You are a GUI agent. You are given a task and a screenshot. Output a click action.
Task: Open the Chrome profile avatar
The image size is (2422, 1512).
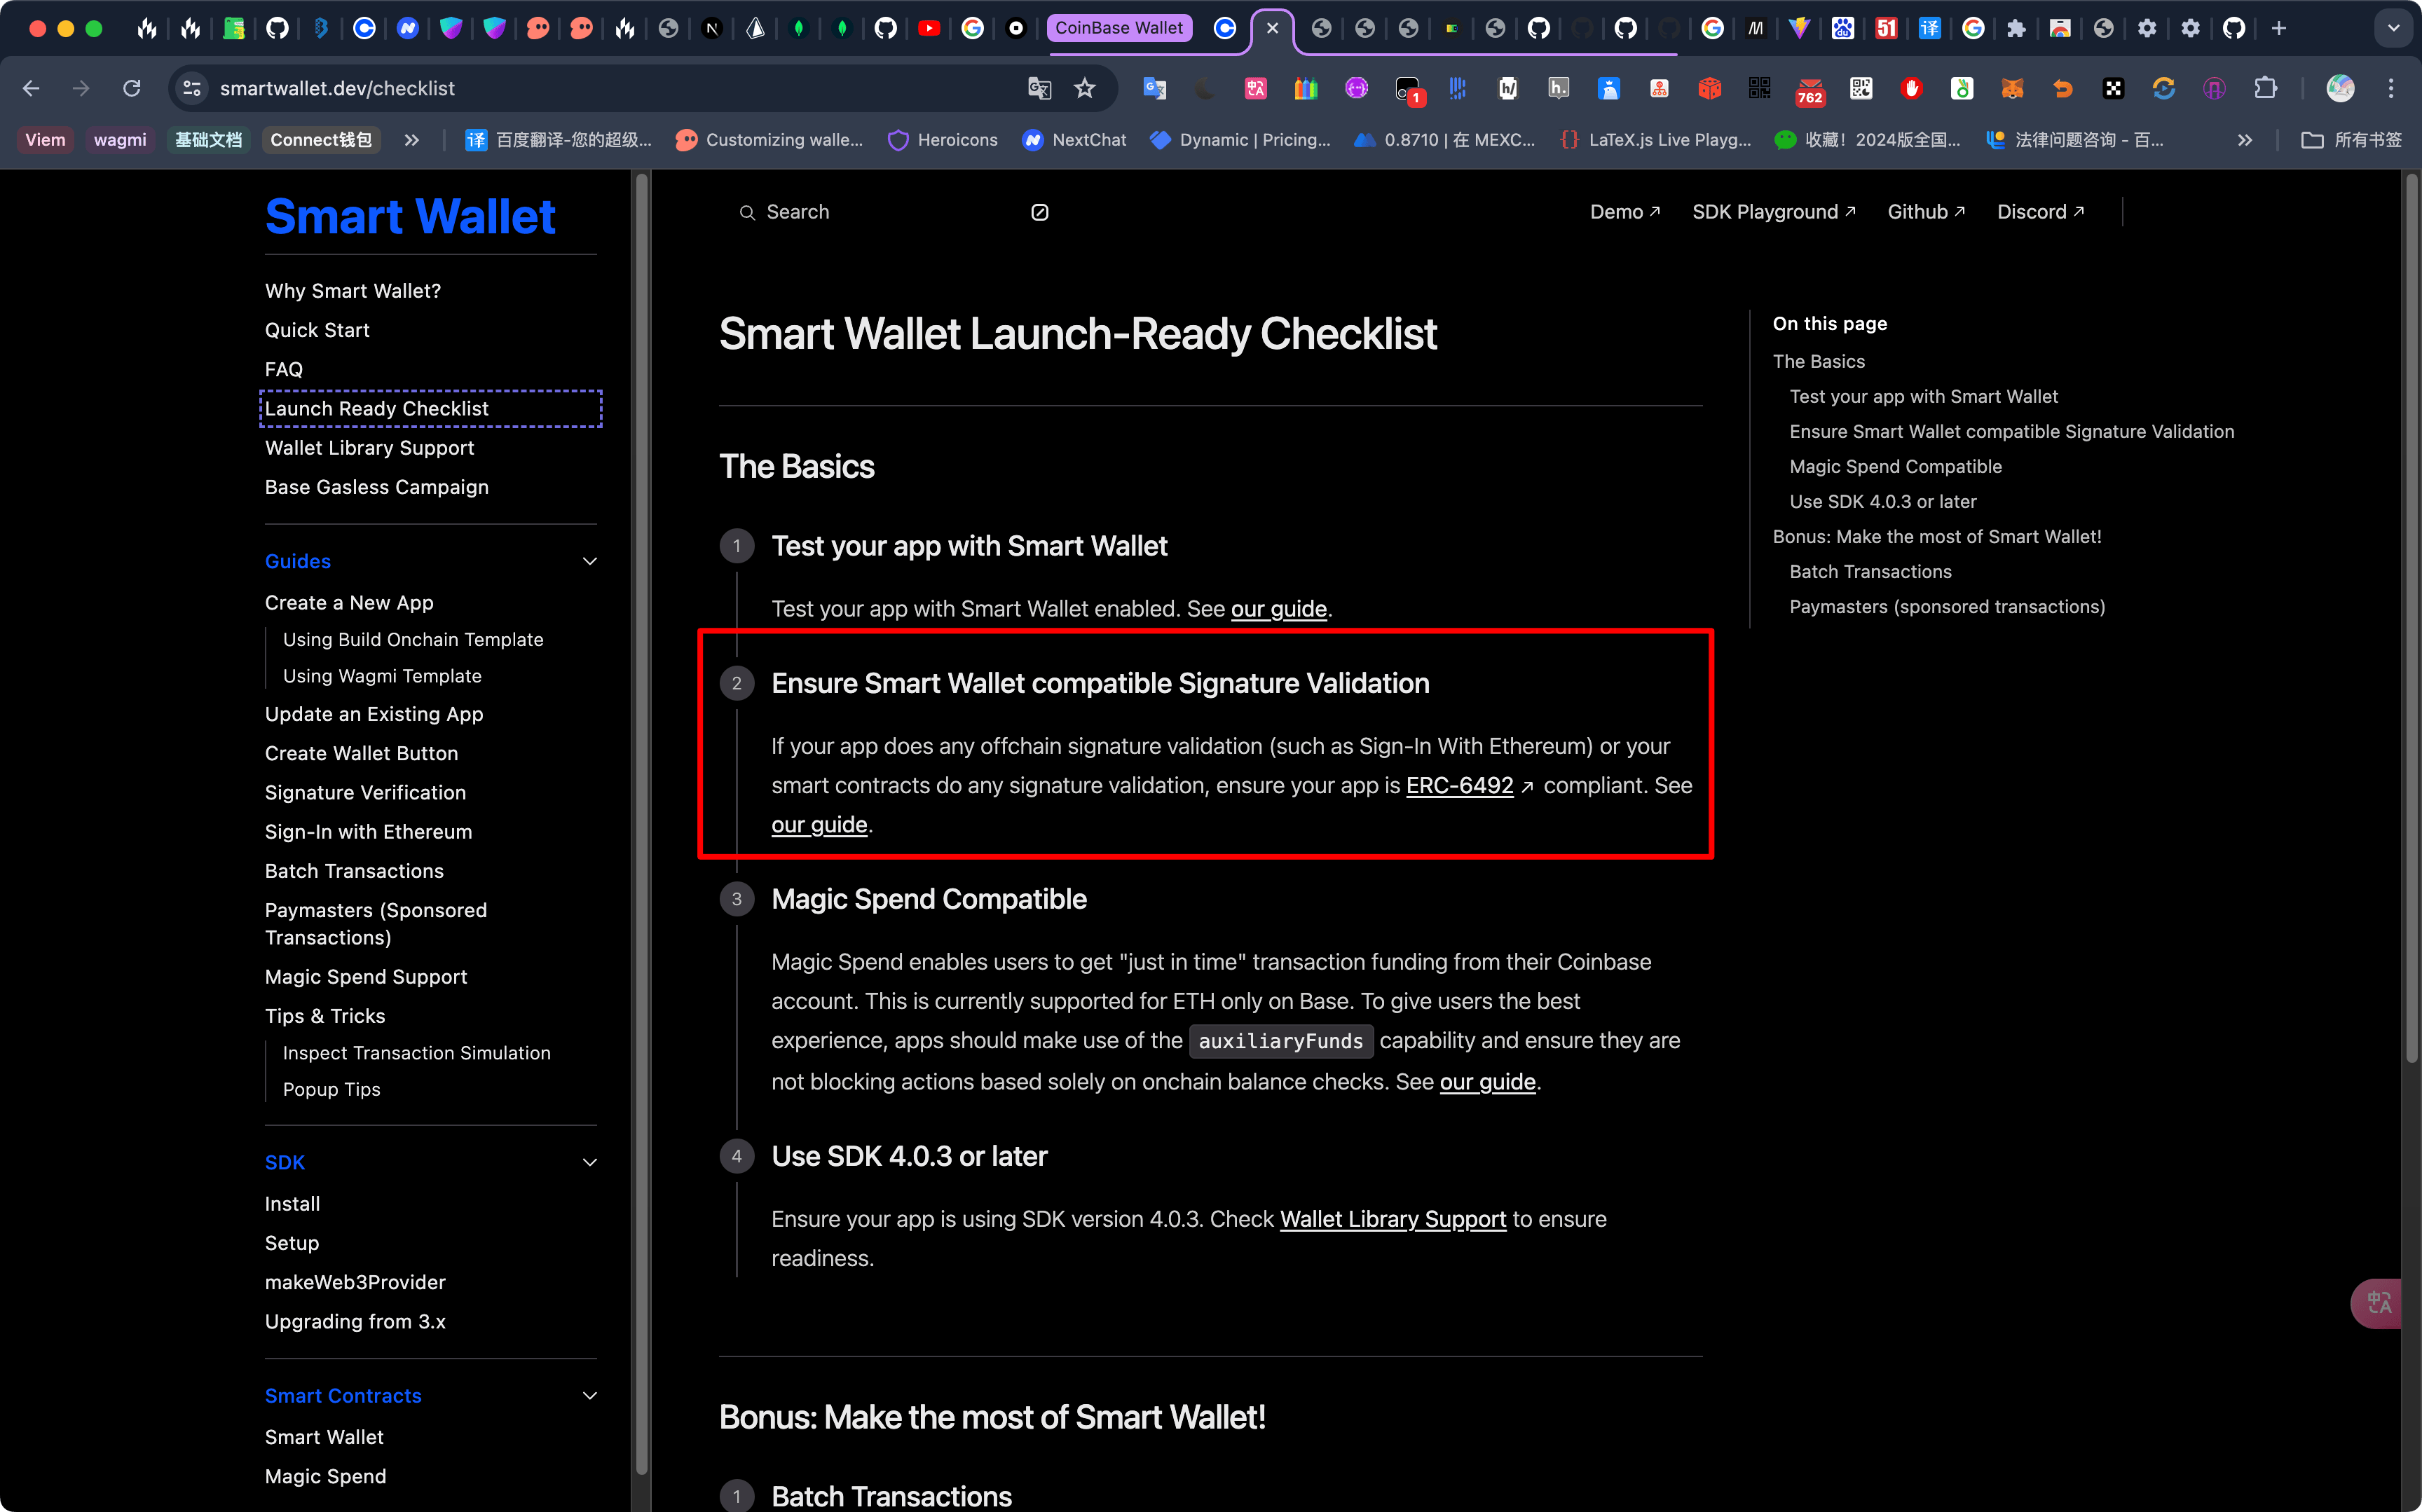[x=2340, y=88]
